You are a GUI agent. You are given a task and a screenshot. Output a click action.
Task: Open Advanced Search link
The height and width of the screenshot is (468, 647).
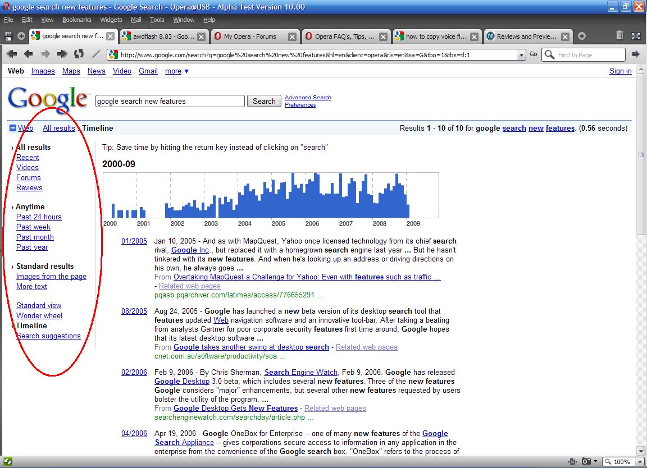click(308, 97)
